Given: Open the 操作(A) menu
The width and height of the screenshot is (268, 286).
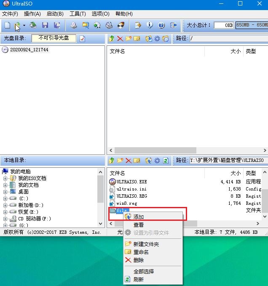Looking at the screenshot, I should pos(32,14).
